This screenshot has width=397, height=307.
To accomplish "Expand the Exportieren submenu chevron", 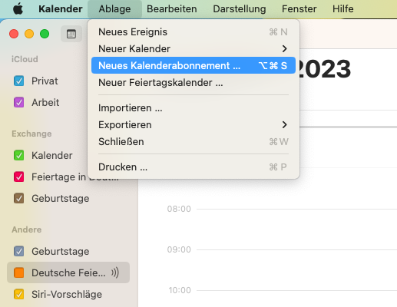I will 284,124.
